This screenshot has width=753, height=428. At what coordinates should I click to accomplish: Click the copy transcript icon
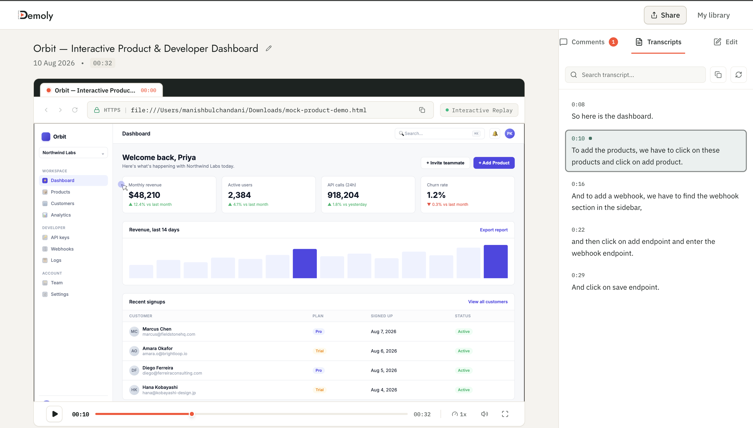coord(718,75)
